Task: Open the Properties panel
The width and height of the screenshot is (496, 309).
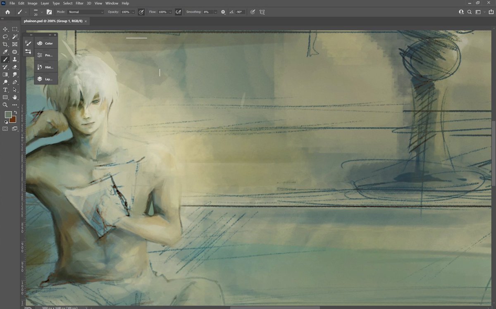Action: point(46,55)
